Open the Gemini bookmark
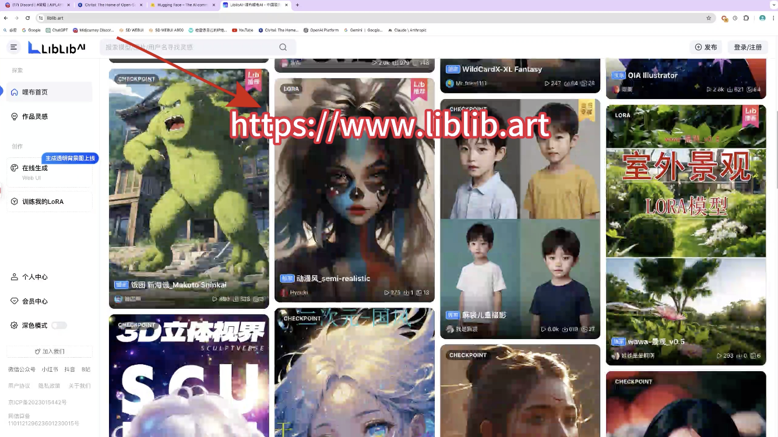778x437 pixels. click(364, 30)
